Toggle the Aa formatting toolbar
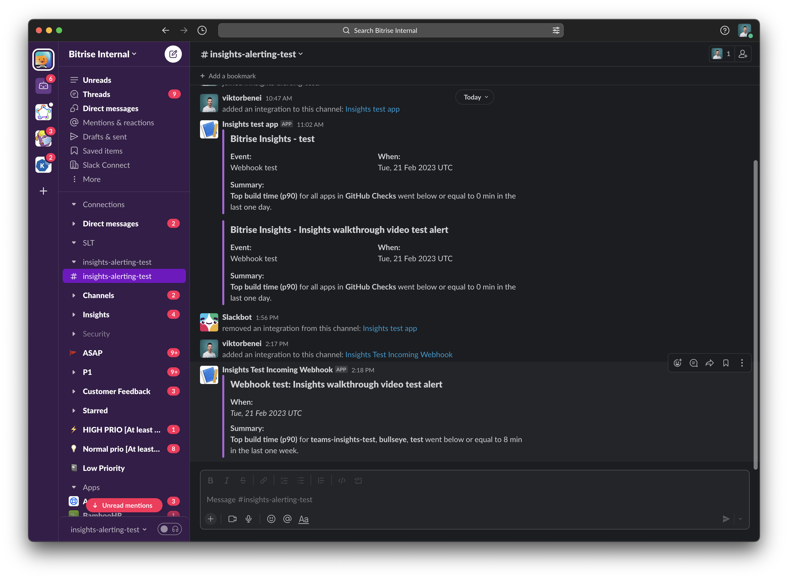Viewport: 788px width, 579px height. coord(303,519)
